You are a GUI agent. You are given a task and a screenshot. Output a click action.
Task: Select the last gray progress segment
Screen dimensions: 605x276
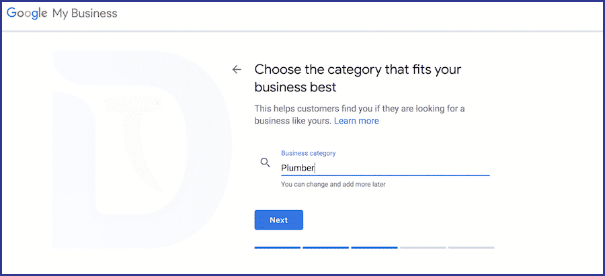[x=471, y=248]
